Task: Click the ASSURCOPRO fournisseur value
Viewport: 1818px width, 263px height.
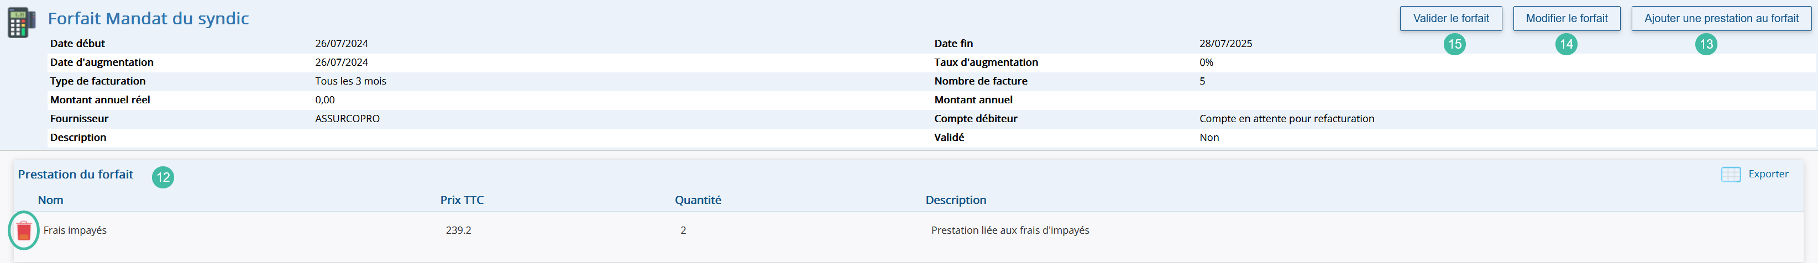Action: point(347,118)
